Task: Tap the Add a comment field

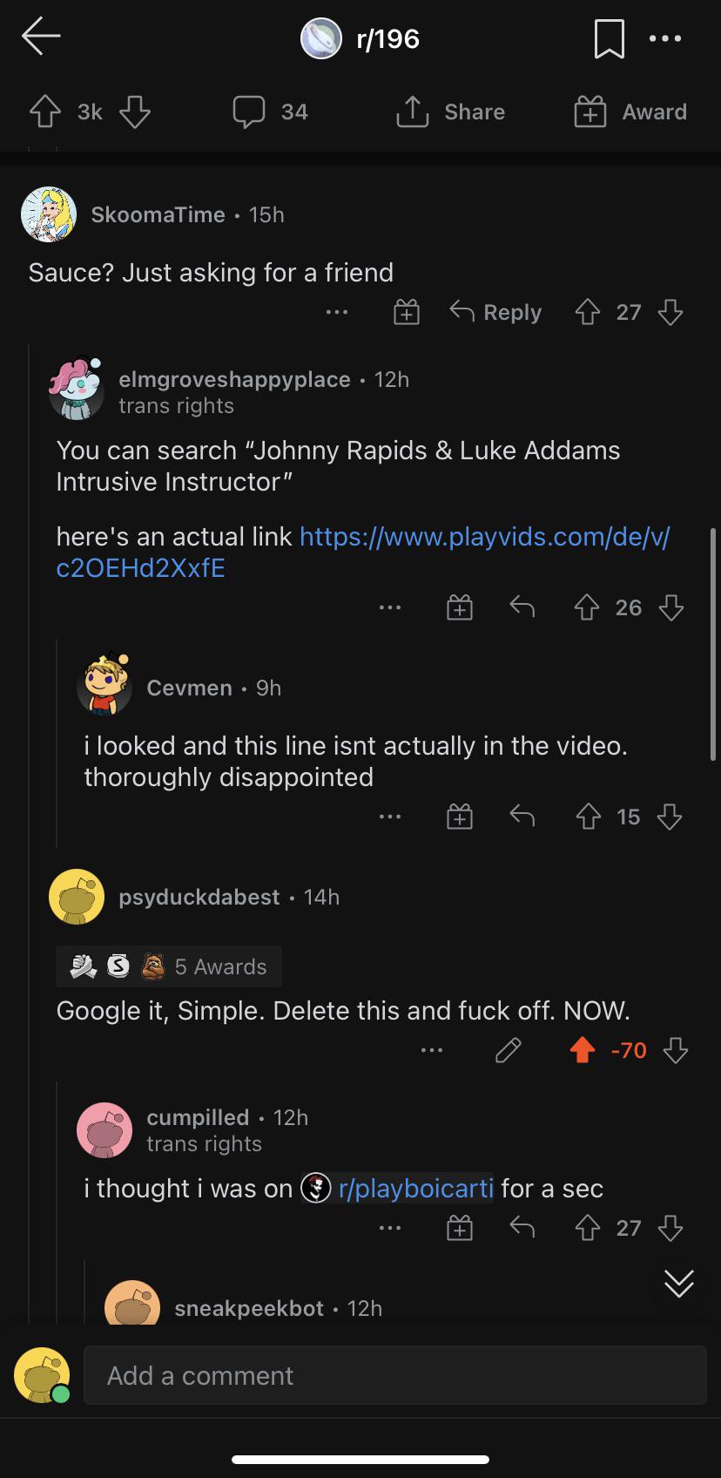Action: [x=394, y=1375]
